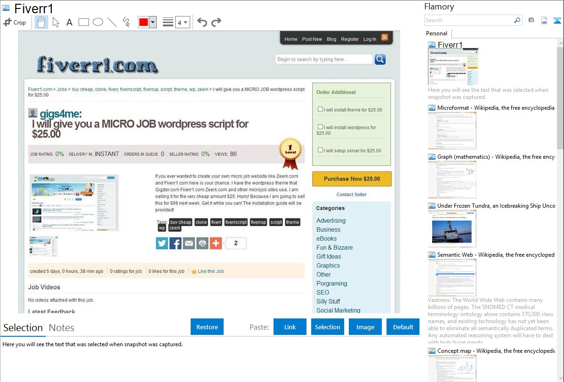Click the red color swatch
Viewport: 564px width, 382px height.
tap(144, 22)
